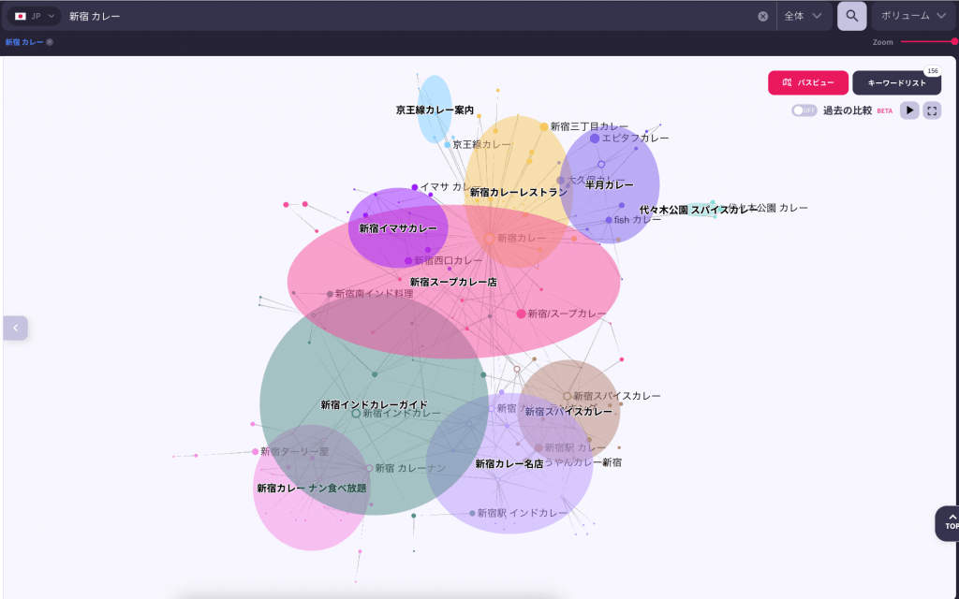Click the help icon beside 新宿 カレー breadcrumb

pos(50,42)
